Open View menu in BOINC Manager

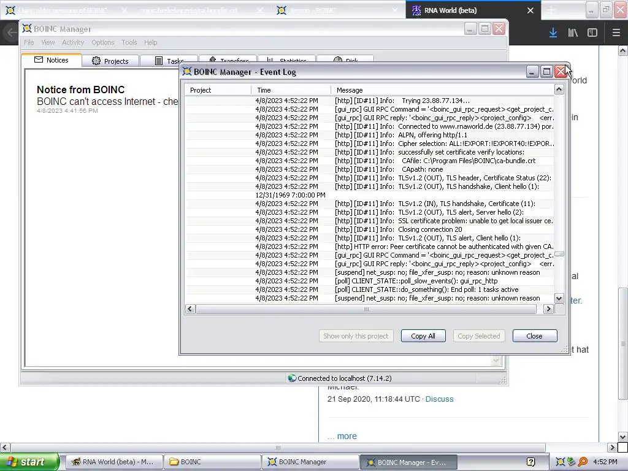48,42
